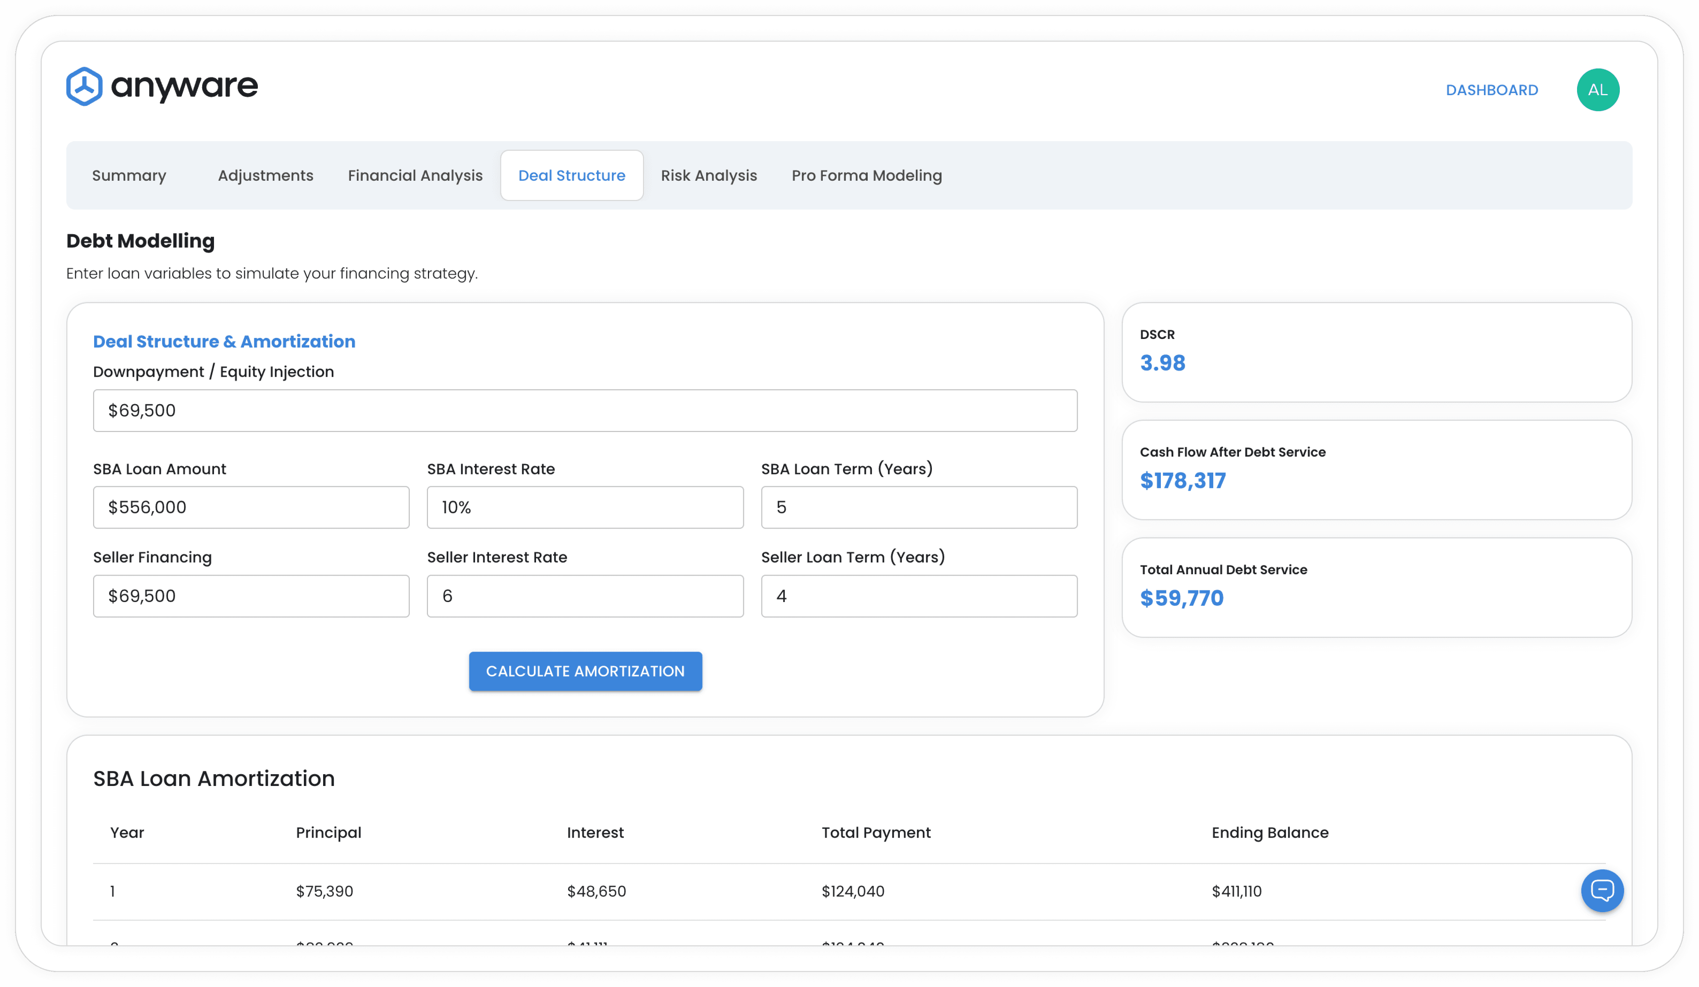Click the Debt Modelling heading
1699x987 pixels.
point(140,241)
